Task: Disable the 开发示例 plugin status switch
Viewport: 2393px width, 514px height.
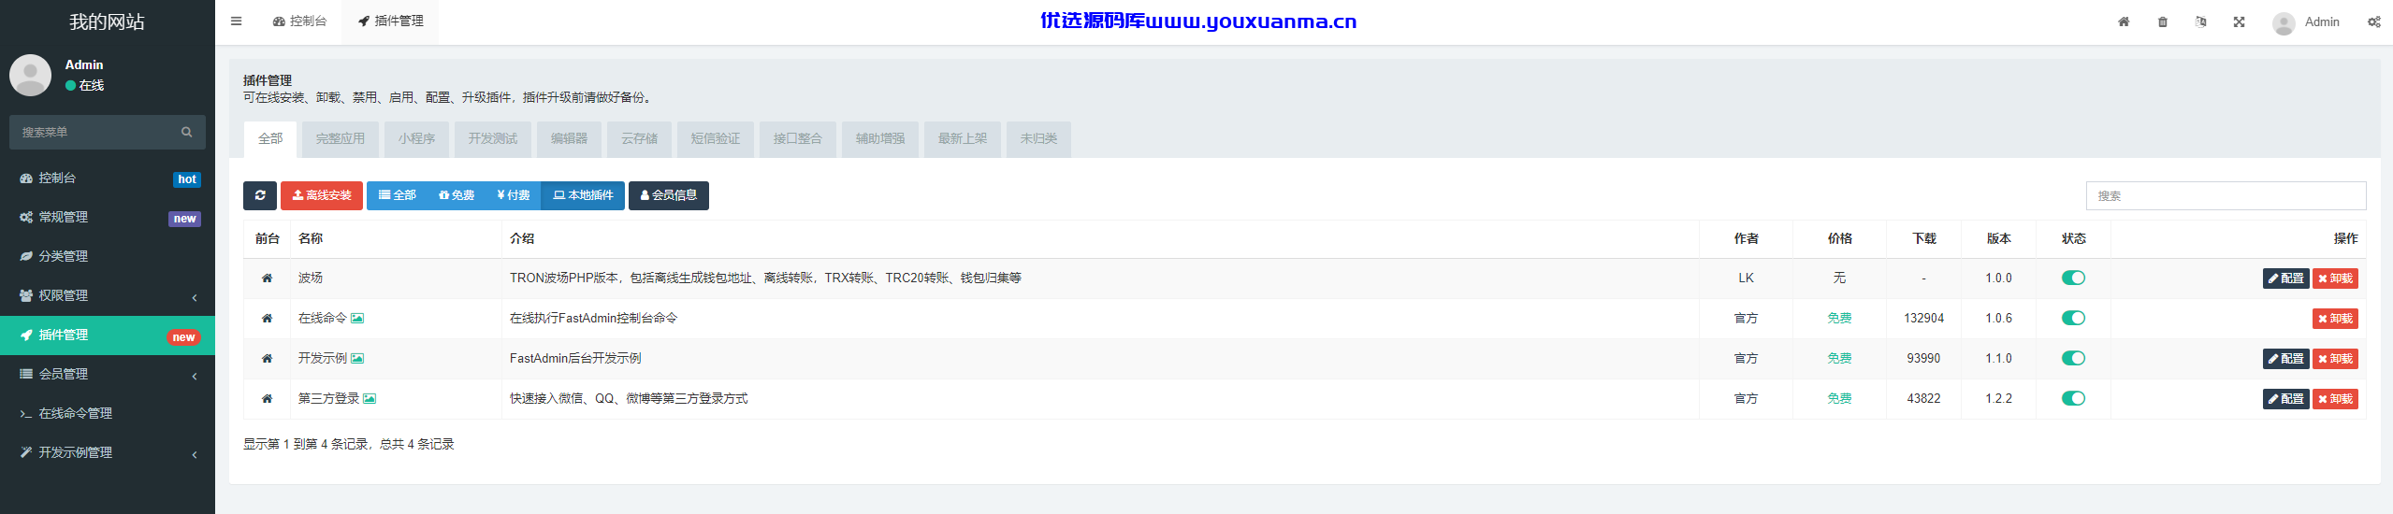Action: coord(2073,358)
